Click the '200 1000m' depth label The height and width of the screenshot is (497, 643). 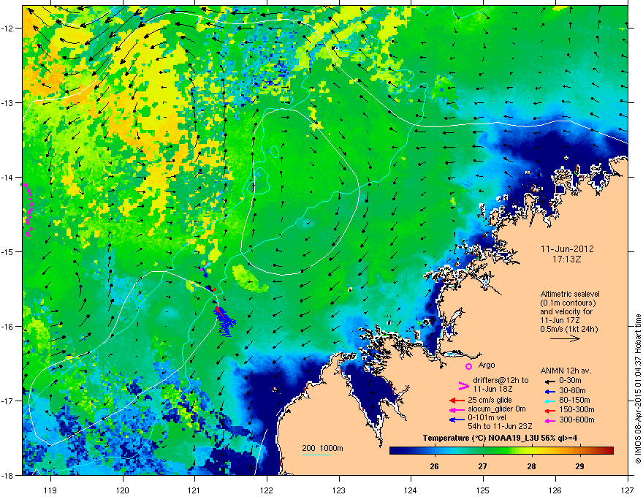pos(322,448)
